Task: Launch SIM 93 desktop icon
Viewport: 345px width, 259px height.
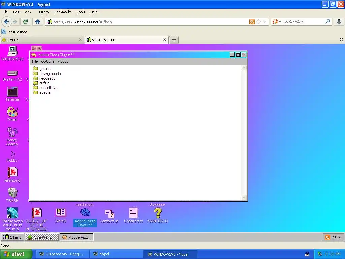Action: tap(61, 215)
